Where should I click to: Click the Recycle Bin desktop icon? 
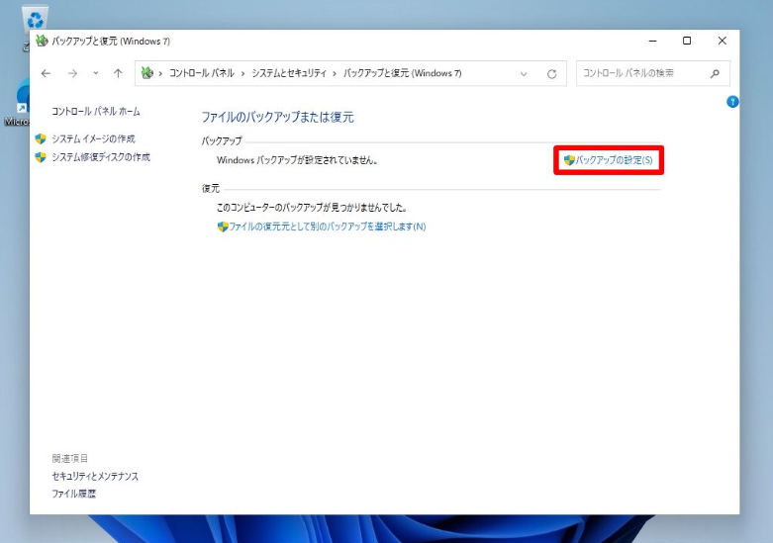tap(35, 20)
